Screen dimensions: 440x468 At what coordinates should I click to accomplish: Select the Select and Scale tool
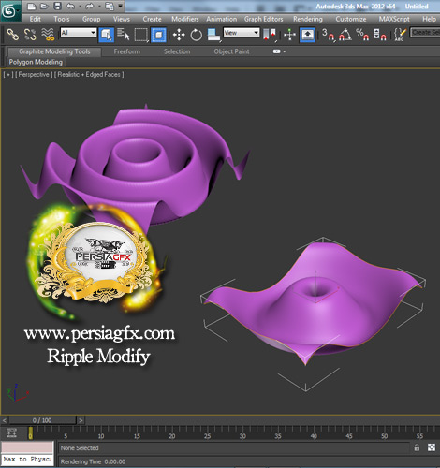click(x=213, y=35)
